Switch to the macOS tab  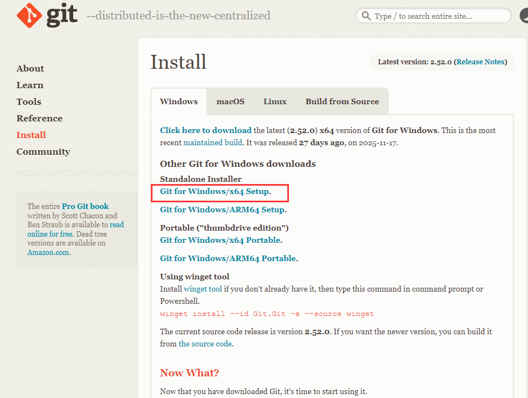pyautogui.click(x=230, y=101)
